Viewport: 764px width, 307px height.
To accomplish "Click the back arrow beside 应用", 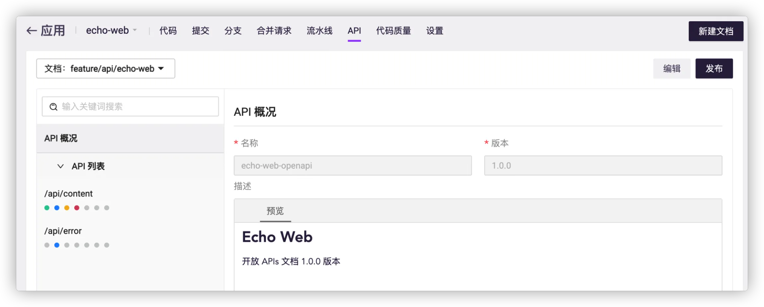I will coord(32,31).
